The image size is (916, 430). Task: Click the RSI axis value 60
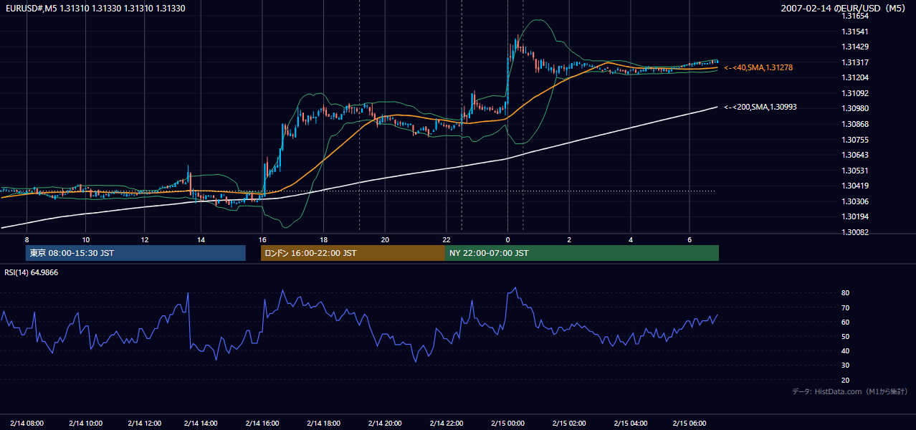pos(846,322)
